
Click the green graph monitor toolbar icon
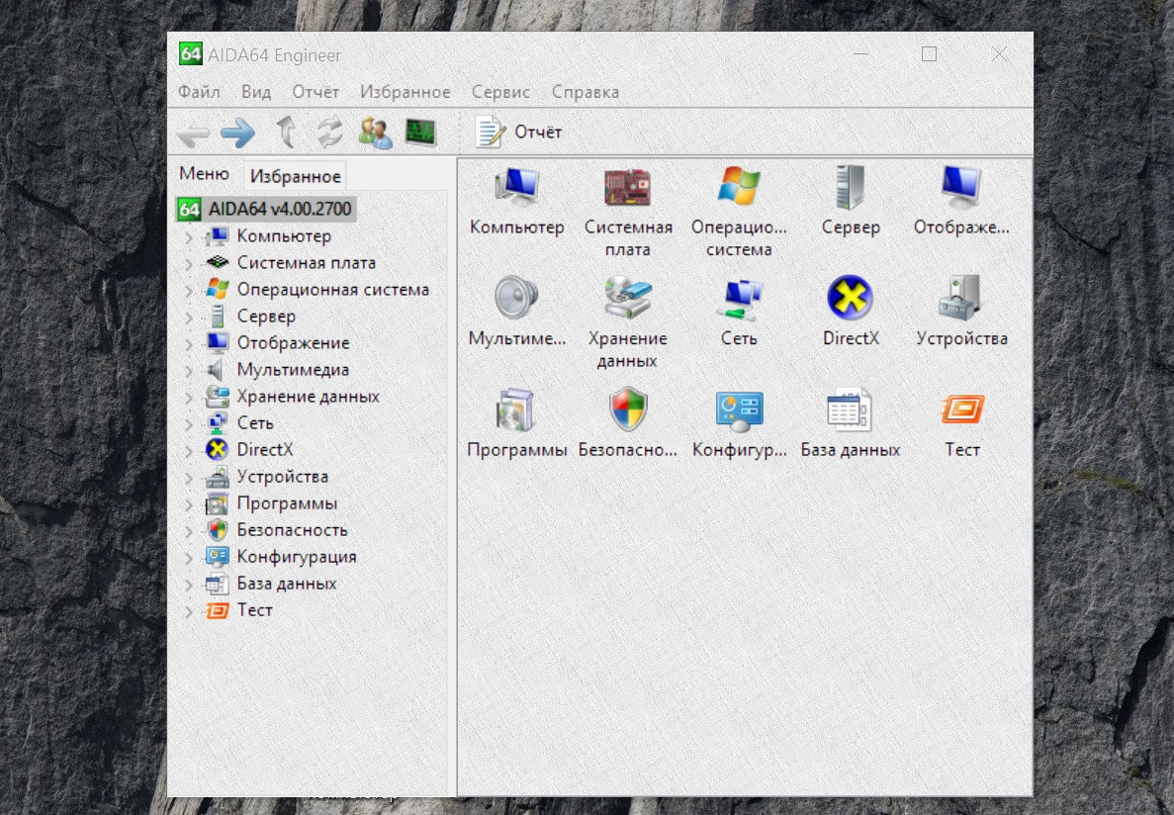coord(420,133)
